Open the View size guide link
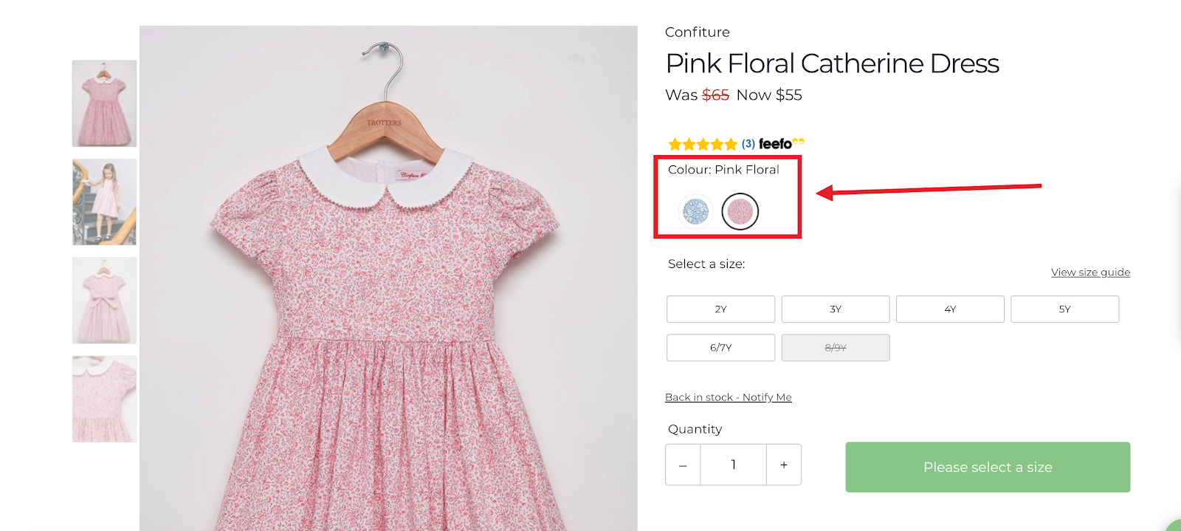This screenshot has width=1181, height=531. pyautogui.click(x=1090, y=273)
